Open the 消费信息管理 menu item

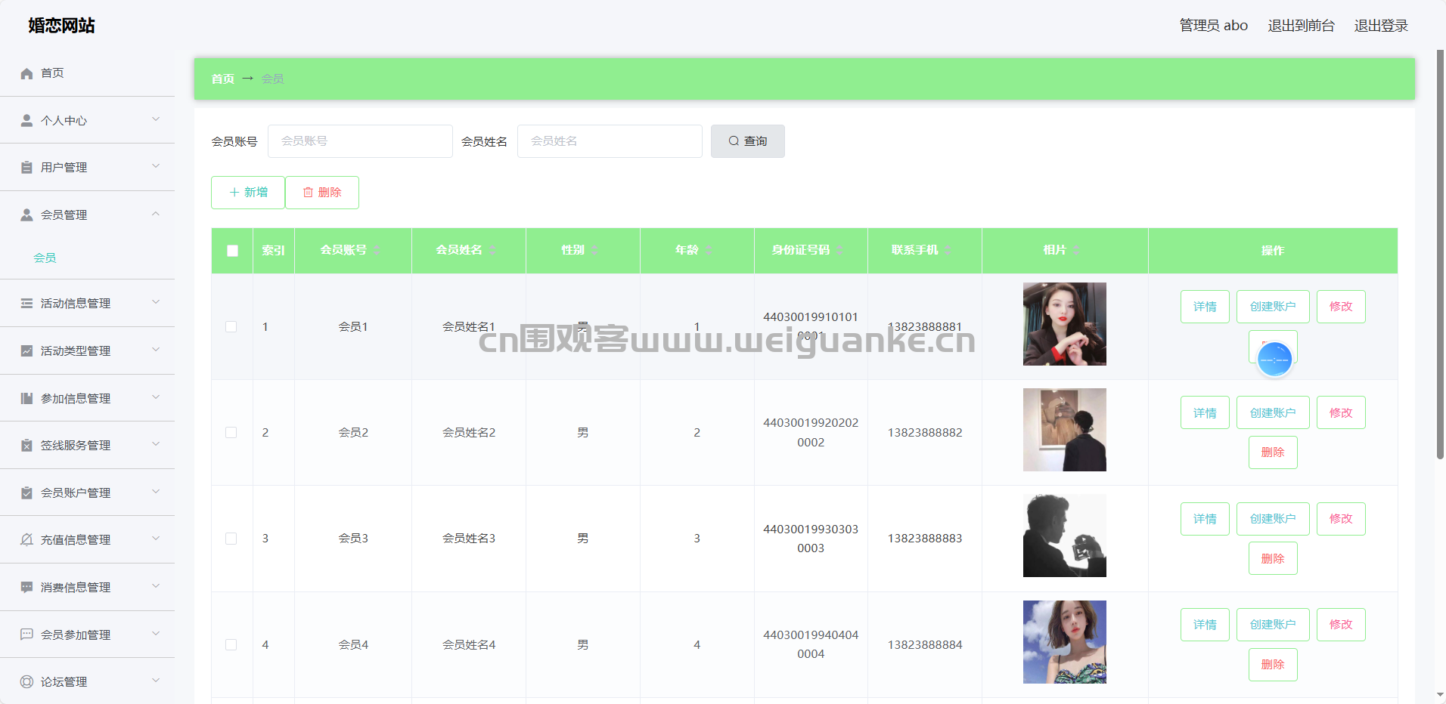click(x=76, y=587)
